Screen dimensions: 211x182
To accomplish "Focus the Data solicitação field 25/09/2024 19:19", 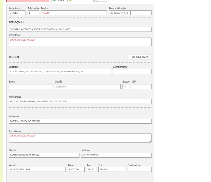I will tap(120, 13).
